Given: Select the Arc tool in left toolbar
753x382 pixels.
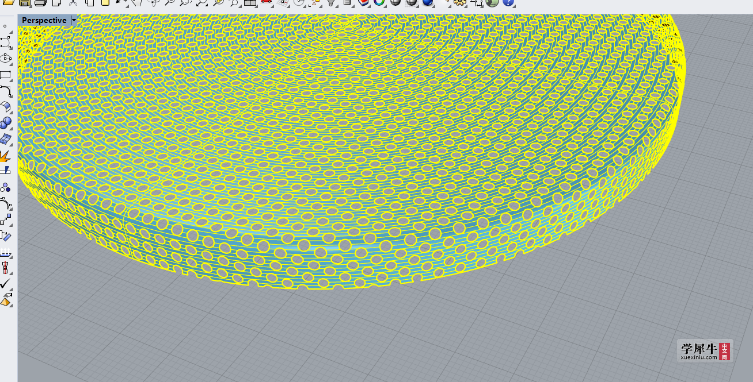Looking at the screenshot, I should [5, 91].
